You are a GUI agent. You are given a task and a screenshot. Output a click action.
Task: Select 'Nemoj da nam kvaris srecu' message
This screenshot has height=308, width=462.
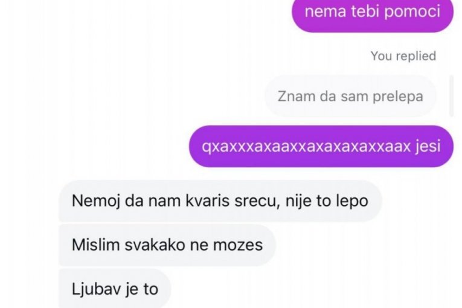click(x=220, y=201)
